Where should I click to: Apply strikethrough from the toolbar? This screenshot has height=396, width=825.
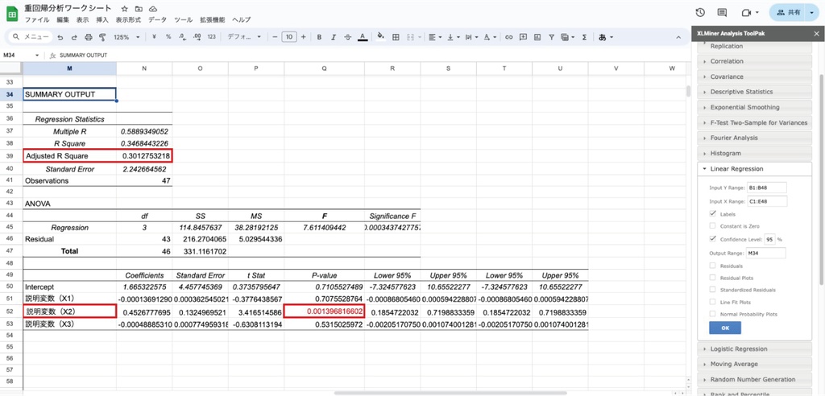pos(346,37)
